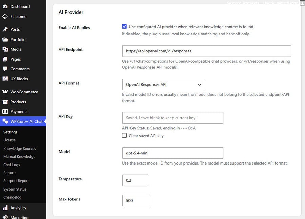
Task: Open Knowledge Sources submenu page
Action: (20, 149)
